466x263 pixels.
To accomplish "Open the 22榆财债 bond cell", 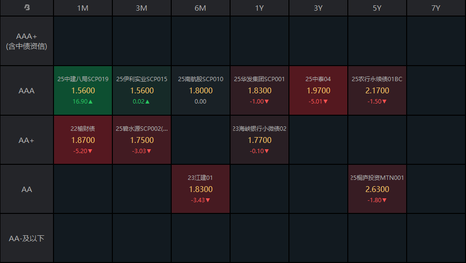I will tap(83, 140).
